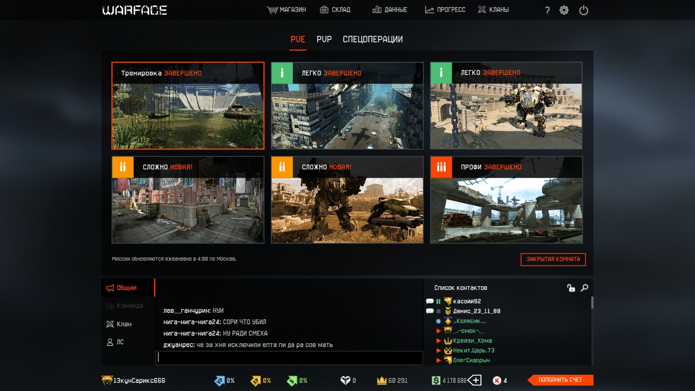Click the speech bubble icon beside касойй92
The height and width of the screenshot is (391, 695).
coord(429,301)
